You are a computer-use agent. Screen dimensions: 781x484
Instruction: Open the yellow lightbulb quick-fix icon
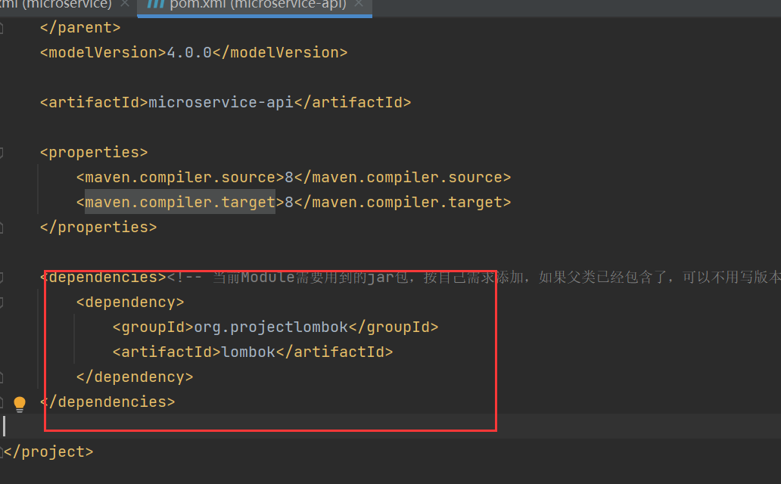pos(20,404)
